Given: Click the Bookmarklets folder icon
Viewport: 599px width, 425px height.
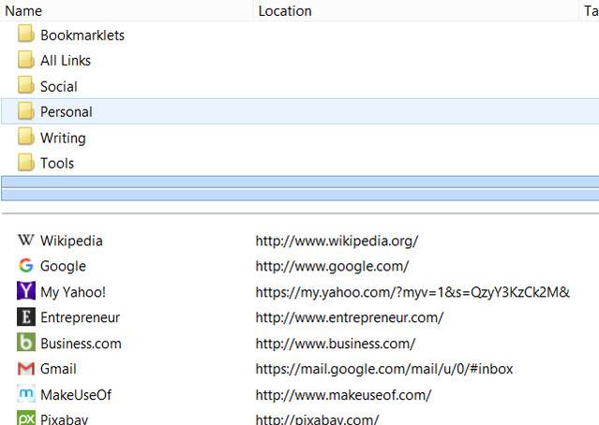Looking at the screenshot, I should click(x=26, y=34).
